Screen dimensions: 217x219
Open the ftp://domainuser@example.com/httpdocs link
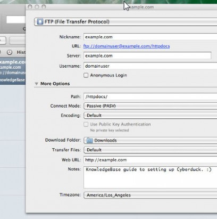pyautogui.click(x=127, y=46)
